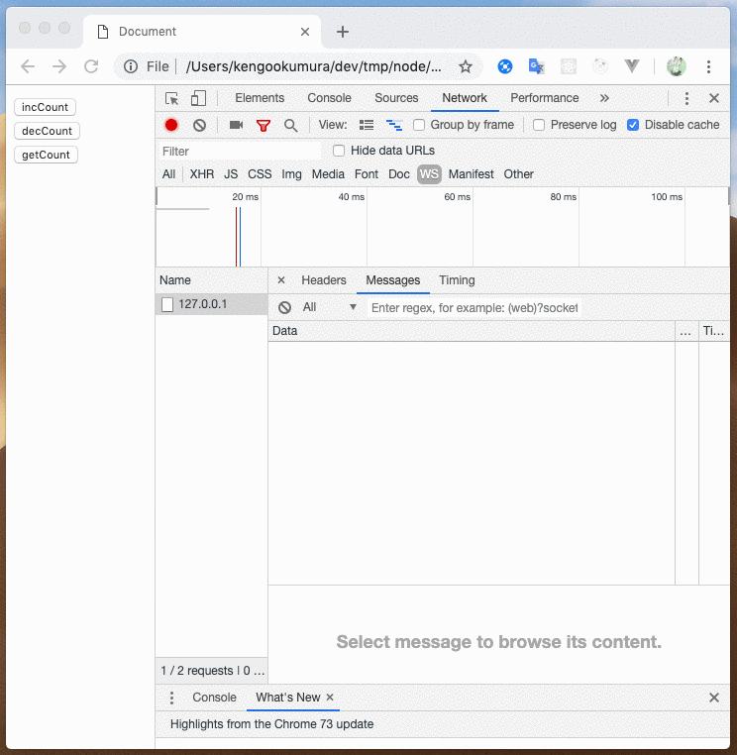This screenshot has width=737, height=755.
Task: Click the getCount button
Action: click(46, 155)
